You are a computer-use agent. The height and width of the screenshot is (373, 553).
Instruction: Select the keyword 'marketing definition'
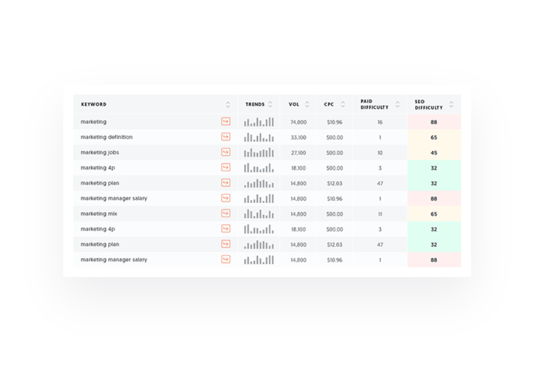point(107,137)
